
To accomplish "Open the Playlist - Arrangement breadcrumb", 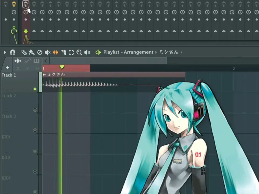I will coord(128,52).
